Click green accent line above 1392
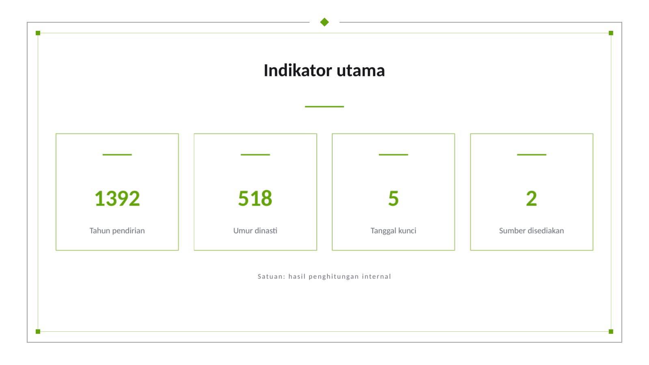Image resolution: width=649 pixels, height=365 pixels. [x=117, y=155]
